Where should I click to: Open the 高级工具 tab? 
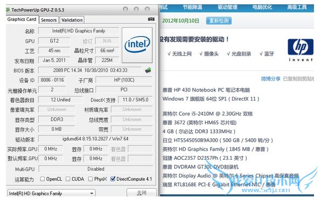pyautogui.click(x=297, y=8)
